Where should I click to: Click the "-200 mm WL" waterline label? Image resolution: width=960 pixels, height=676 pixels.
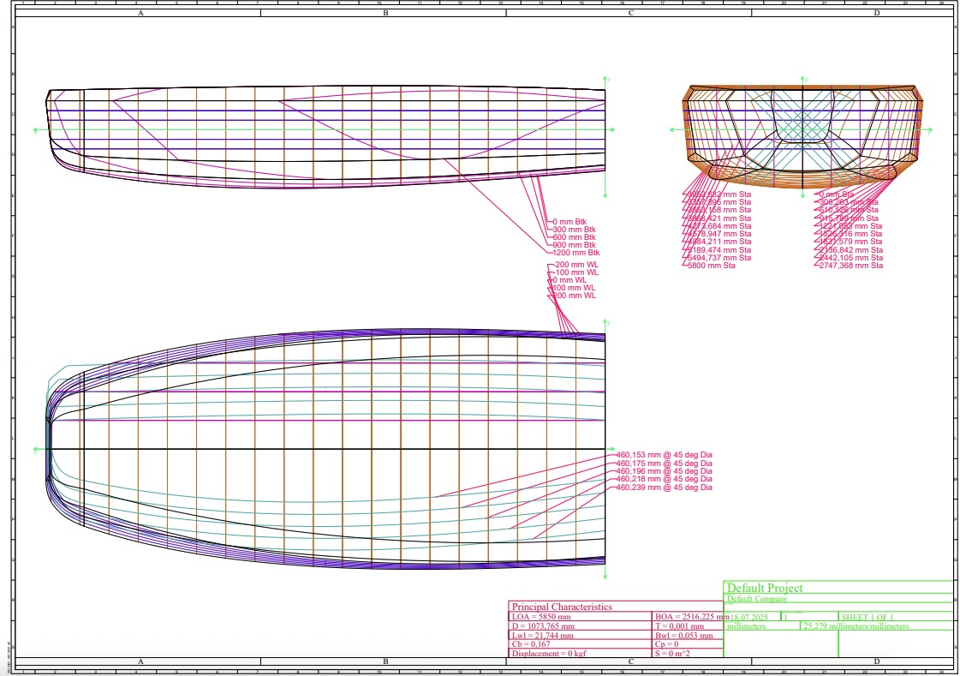point(576,265)
